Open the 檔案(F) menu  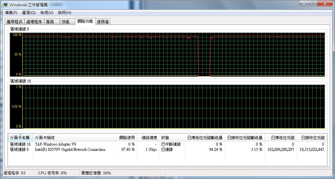pos(11,13)
